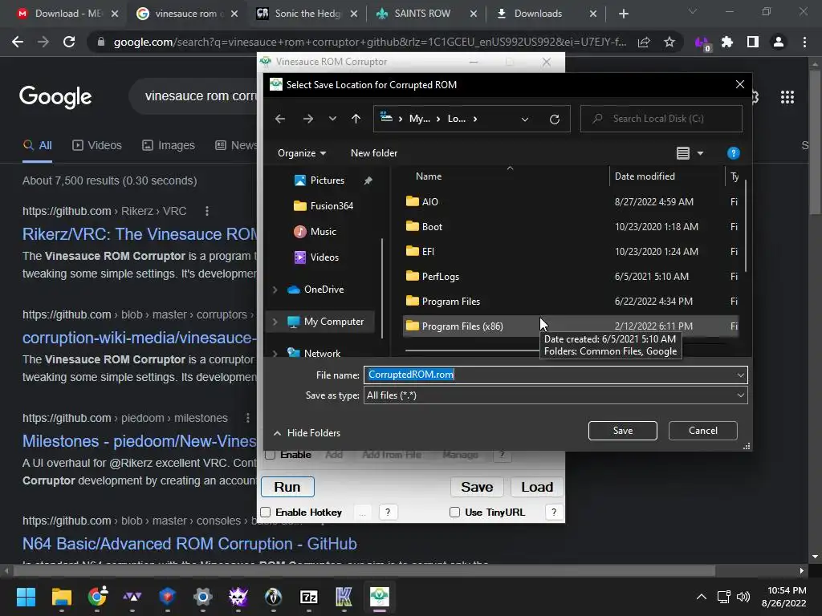Switch to the Download - MEGA tab

pos(67,14)
